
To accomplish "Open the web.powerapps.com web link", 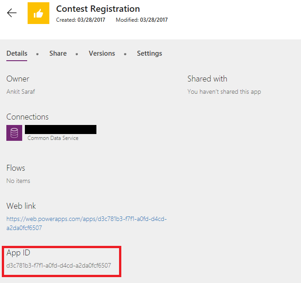I will coord(86,223).
